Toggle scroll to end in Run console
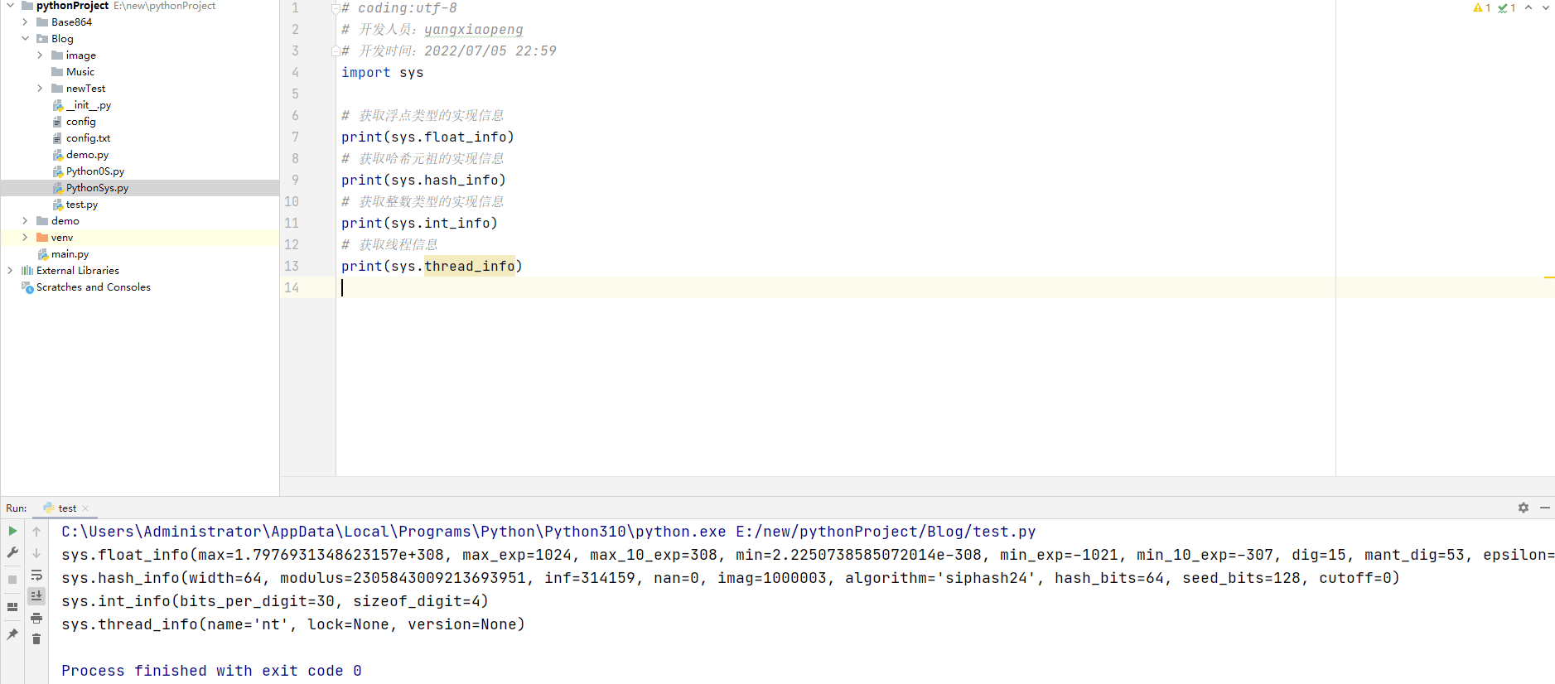The width and height of the screenshot is (1555, 684). pyautogui.click(x=36, y=595)
